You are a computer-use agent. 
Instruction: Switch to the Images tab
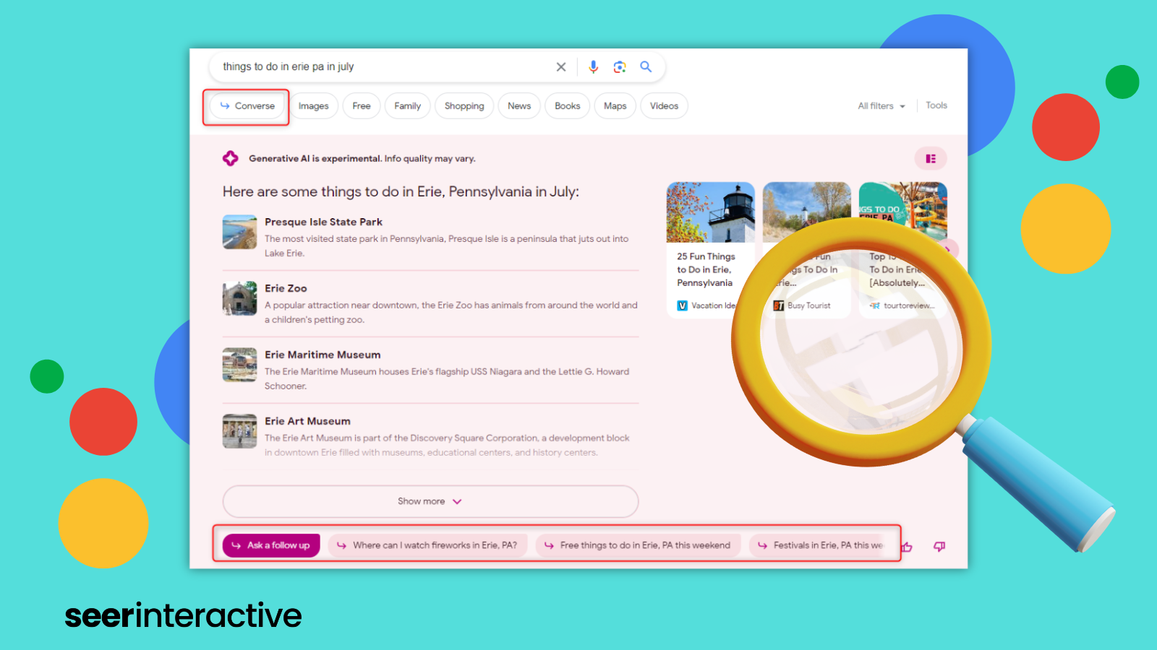click(313, 106)
